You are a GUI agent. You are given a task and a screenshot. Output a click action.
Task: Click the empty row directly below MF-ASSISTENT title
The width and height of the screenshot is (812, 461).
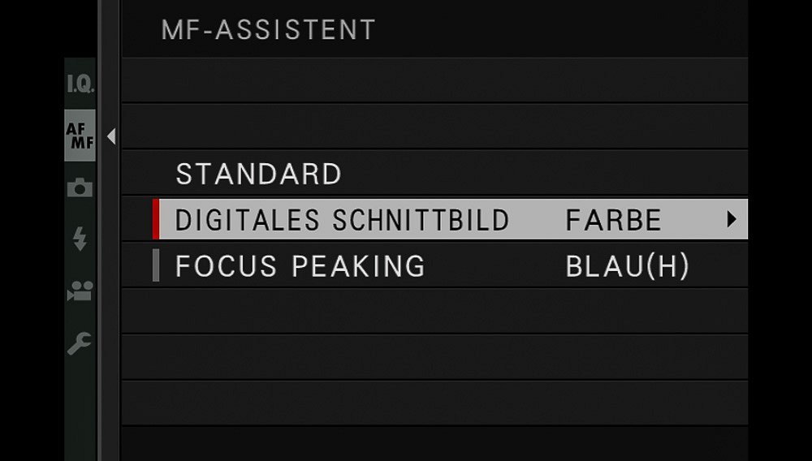(434, 80)
